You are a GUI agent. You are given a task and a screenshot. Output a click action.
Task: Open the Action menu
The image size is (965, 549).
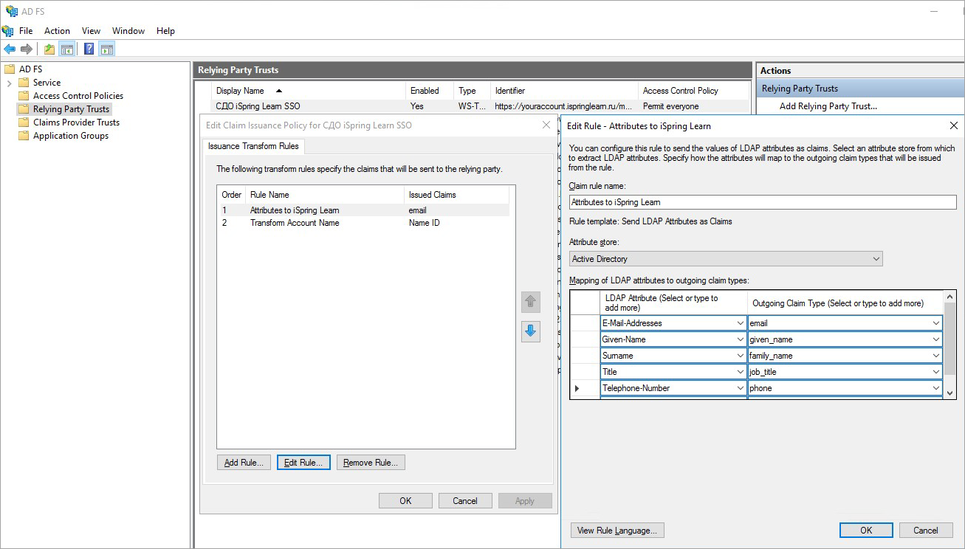(x=57, y=31)
